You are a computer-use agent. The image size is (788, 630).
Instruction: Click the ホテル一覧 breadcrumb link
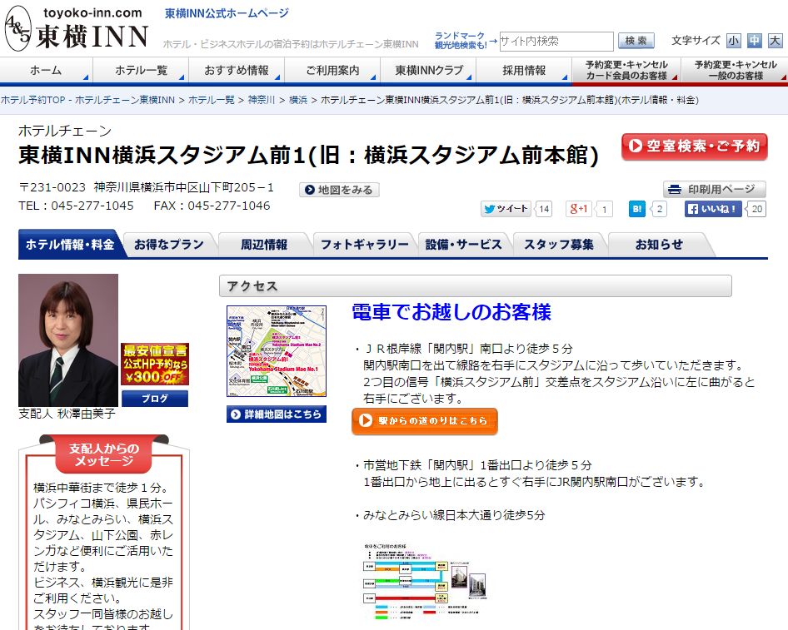(x=211, y=100)
